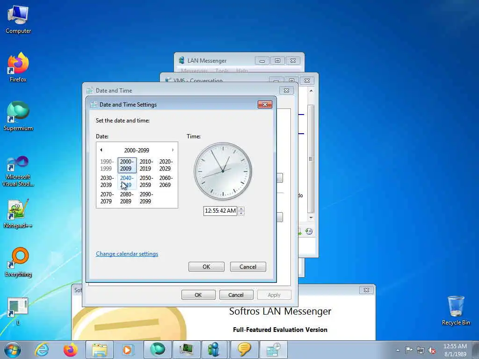
Task: Click Cancel in Date and Time Settings
Action: point(248,267)
